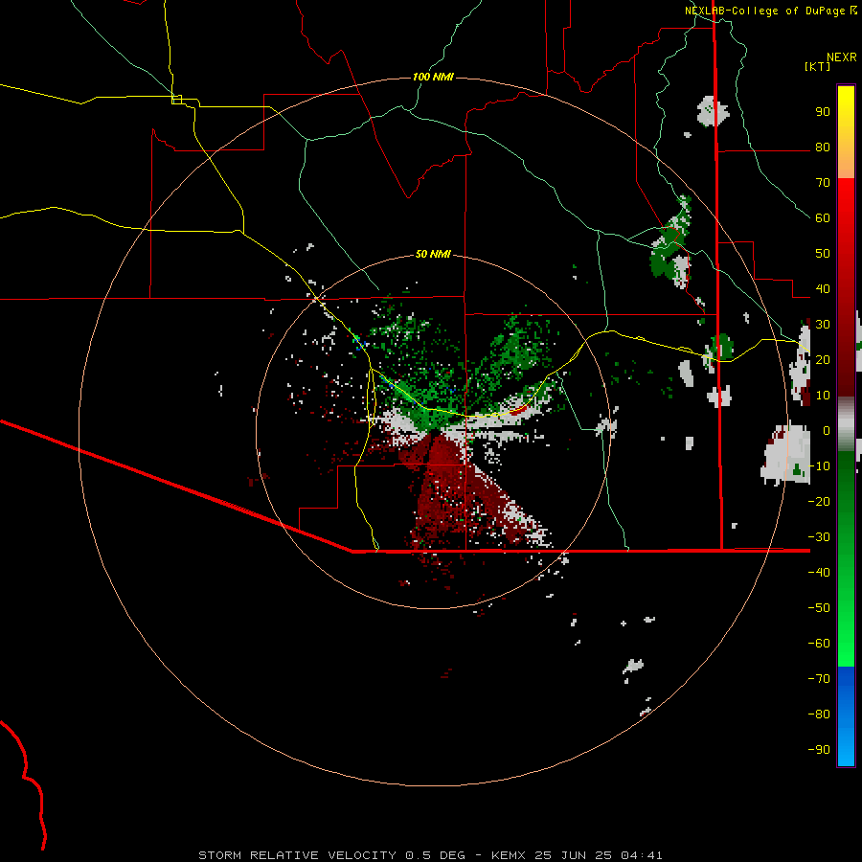Click the 20 value on velocity scale
Image resolution: width=862 pixels, height=862 pixels.
point(823,360)
